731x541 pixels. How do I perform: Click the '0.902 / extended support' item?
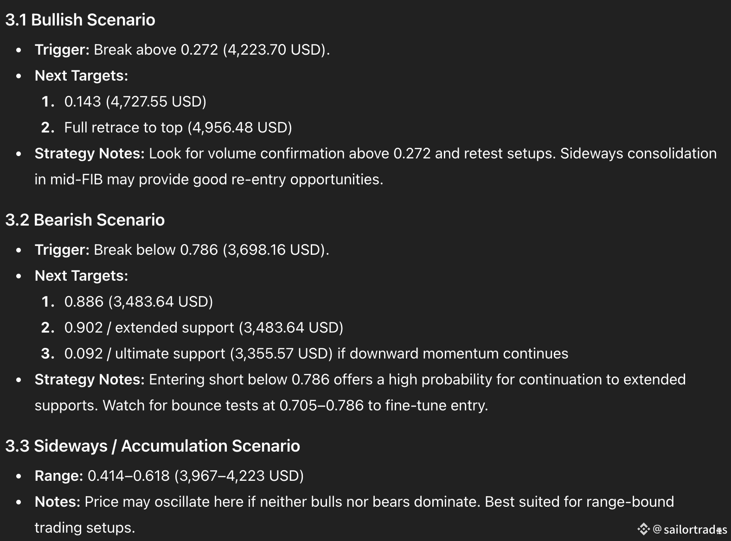[204, 327]
